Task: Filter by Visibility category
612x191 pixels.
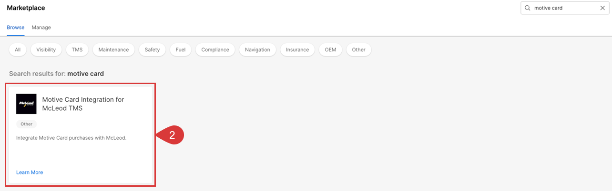Action: coord(46,49)
